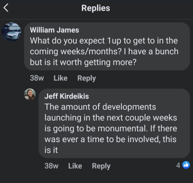
Task: Go back using the left arrow
Action: (6, 8)
